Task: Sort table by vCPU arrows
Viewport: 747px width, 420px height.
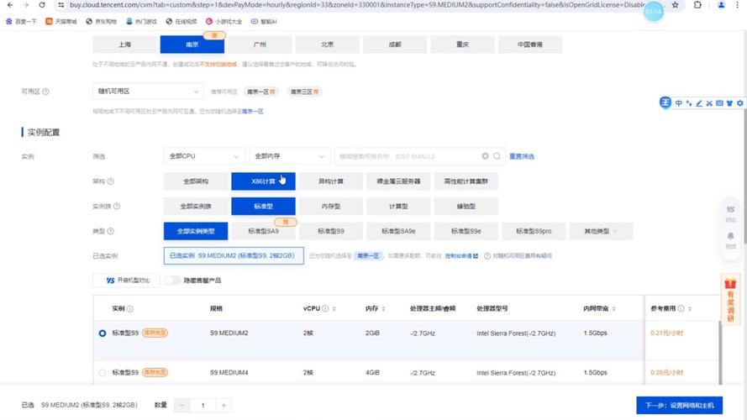Action: click(x=334, y=308)
